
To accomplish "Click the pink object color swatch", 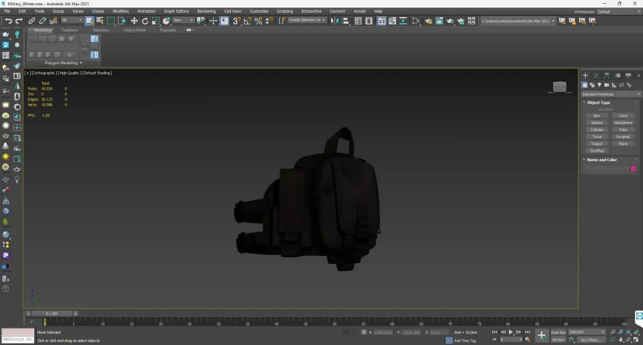I will click(x=633, y=168).
